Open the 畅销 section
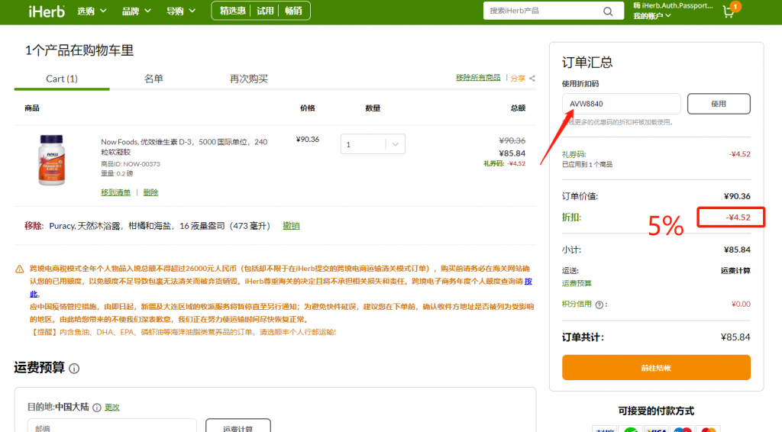The image size is (782, 432). (x=293, y=11)
